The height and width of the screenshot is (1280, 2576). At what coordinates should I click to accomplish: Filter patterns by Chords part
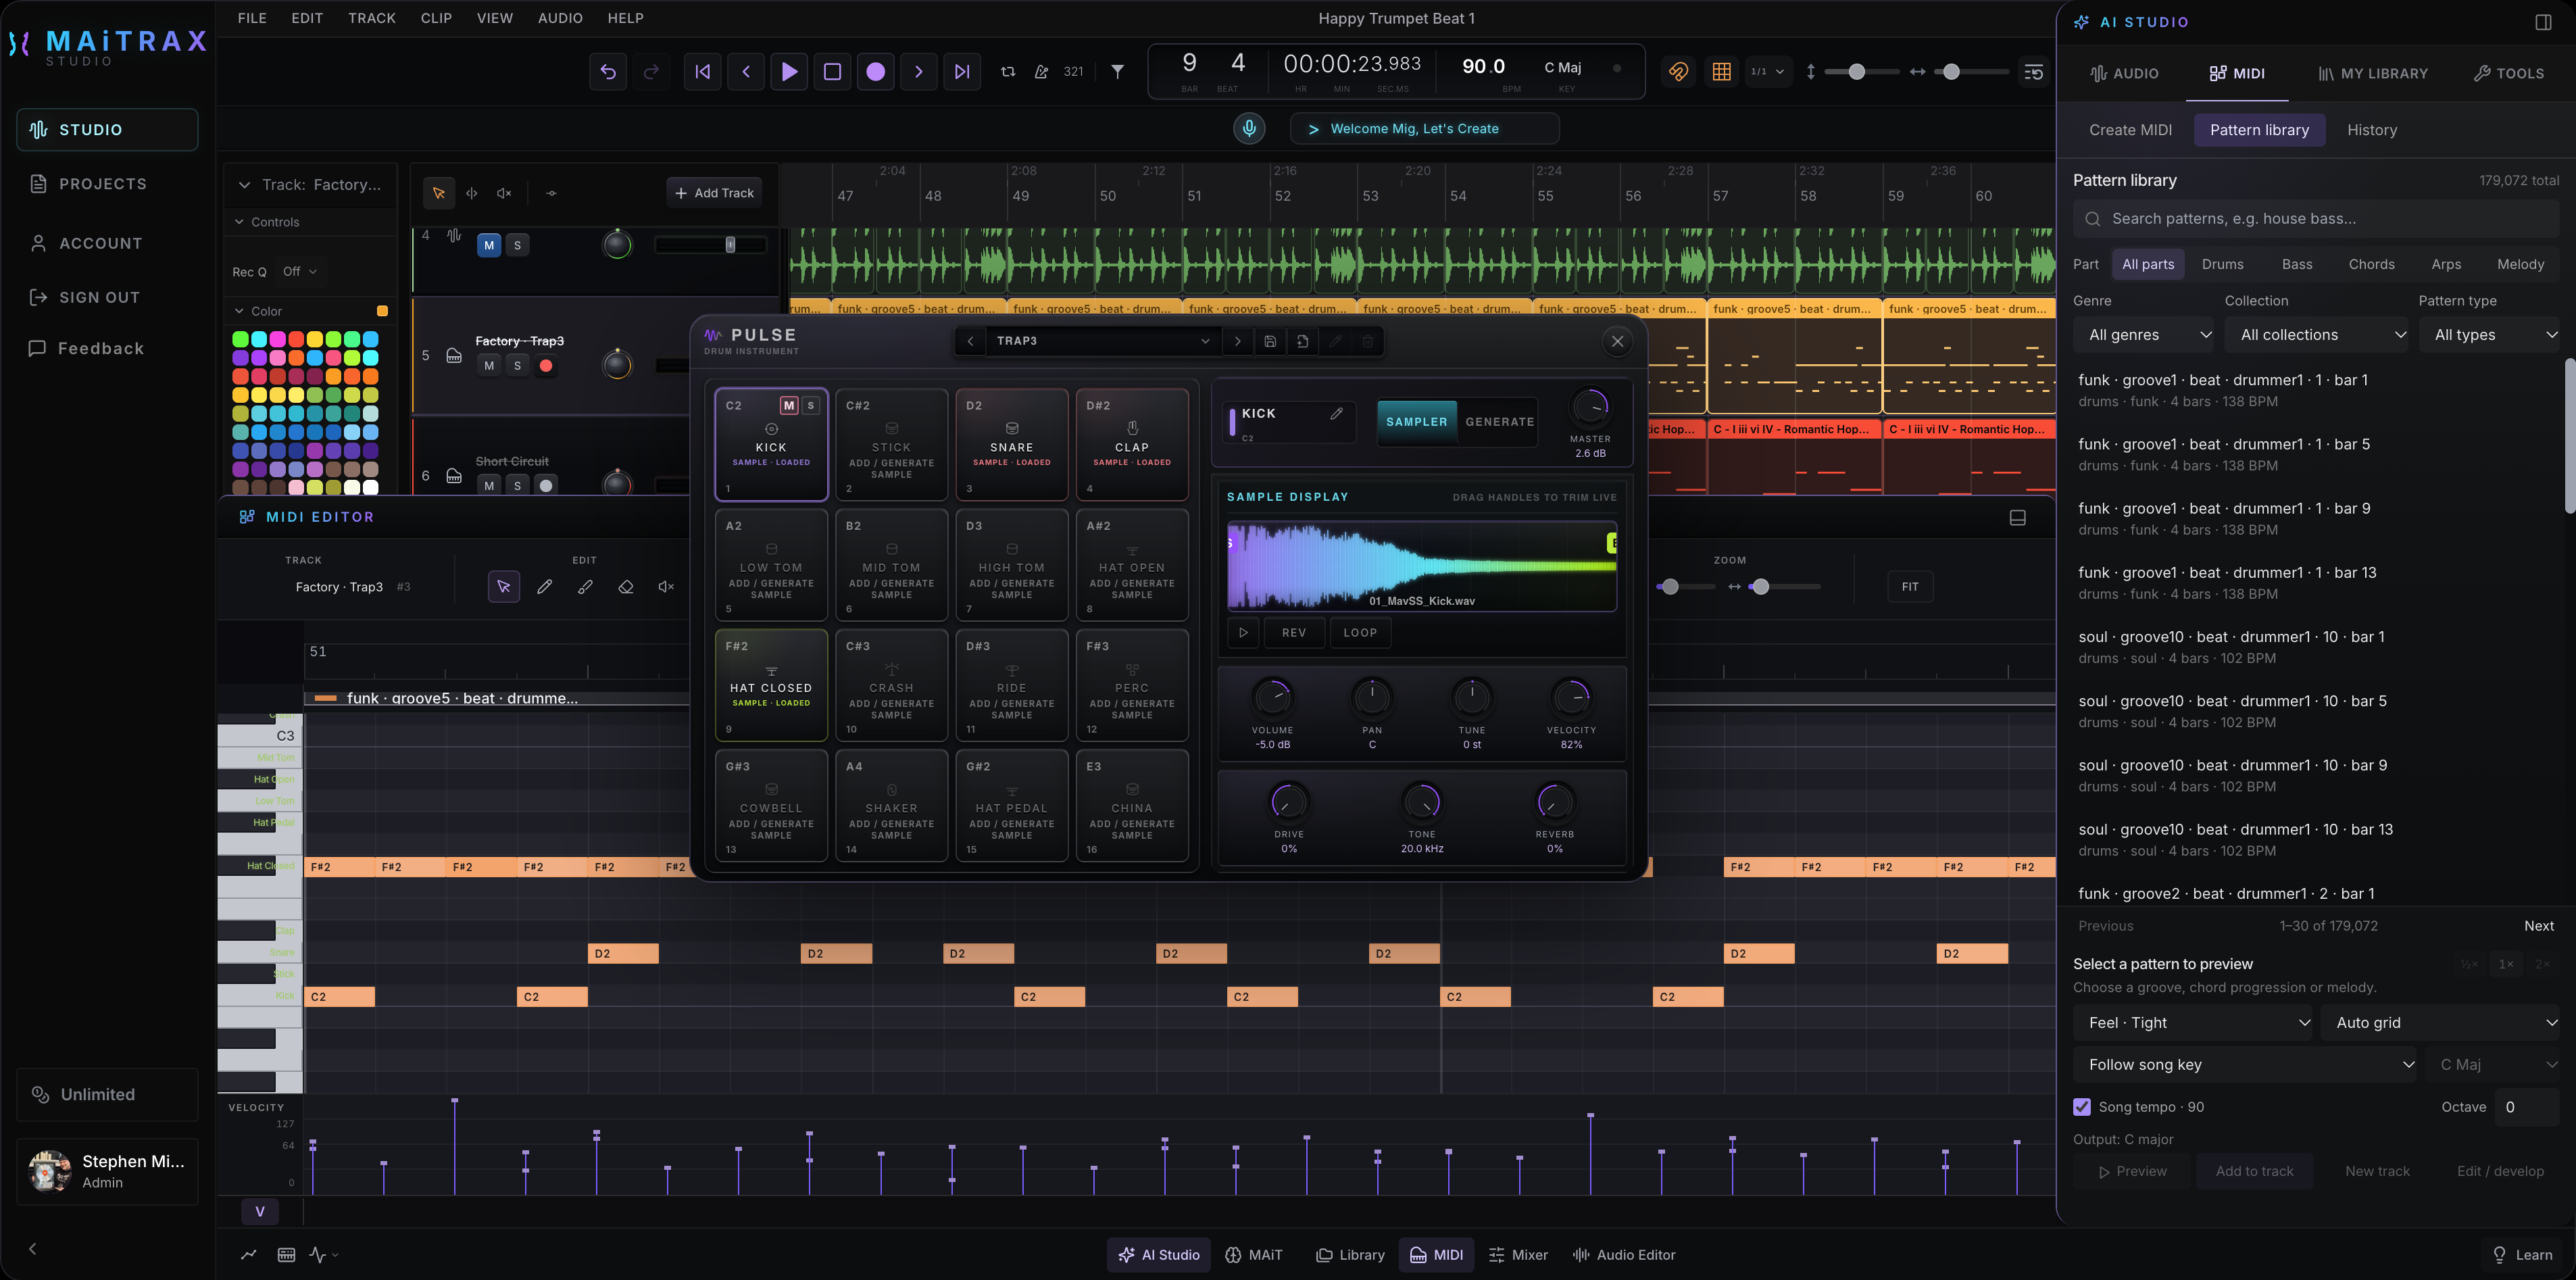tap(2371, 264)
